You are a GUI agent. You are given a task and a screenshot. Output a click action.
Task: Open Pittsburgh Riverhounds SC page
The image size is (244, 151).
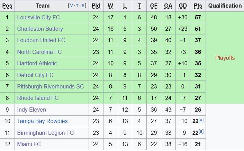[x=51, y=86]
